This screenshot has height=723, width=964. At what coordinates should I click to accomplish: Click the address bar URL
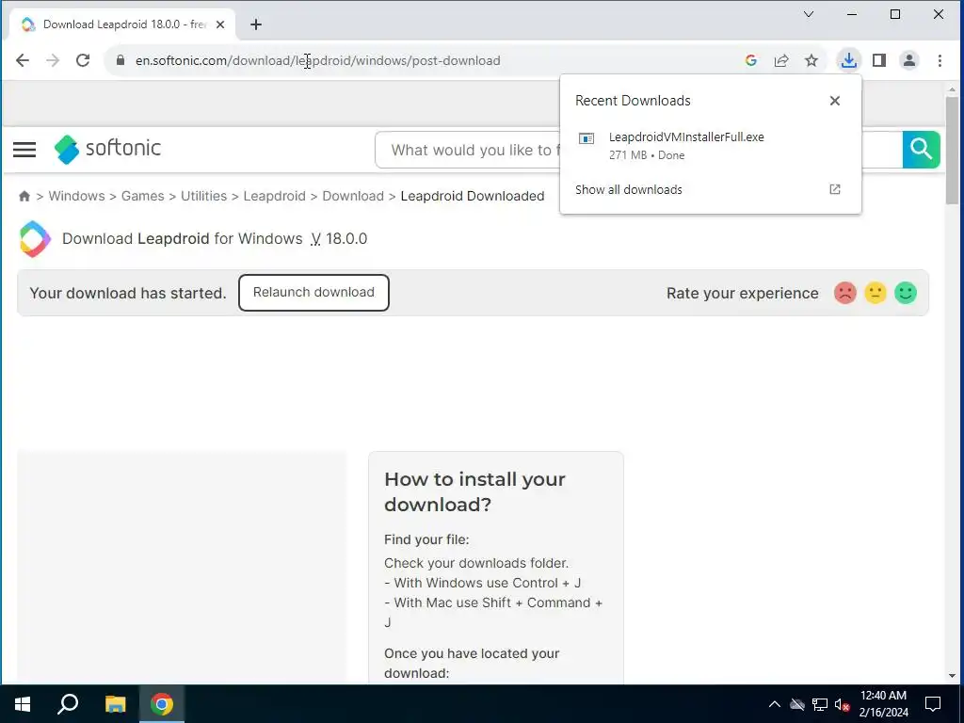(318, 60)
